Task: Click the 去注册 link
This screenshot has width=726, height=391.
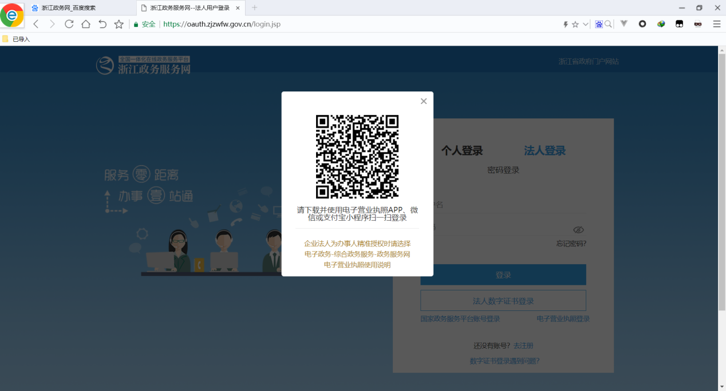Action: coord(523,346)
